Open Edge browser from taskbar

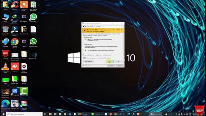(129, 114)
